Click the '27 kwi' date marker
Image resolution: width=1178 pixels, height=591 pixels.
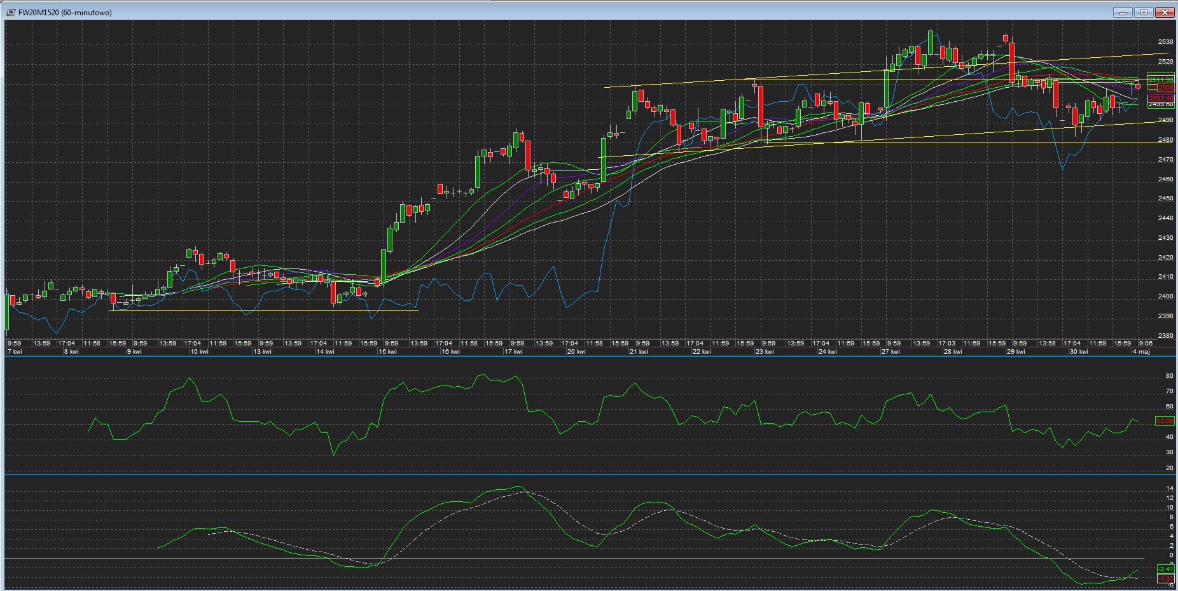[890, 352]
